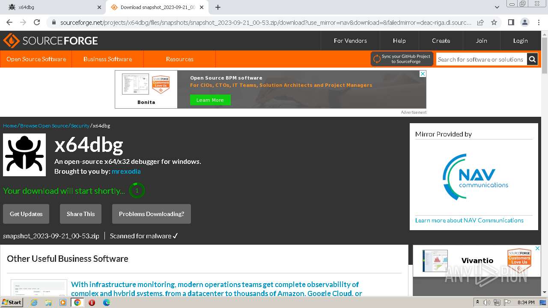This screenshot has height=308, width=548.
Task: Open Internet Explorer from taskbar
Action: click(34, 302)
